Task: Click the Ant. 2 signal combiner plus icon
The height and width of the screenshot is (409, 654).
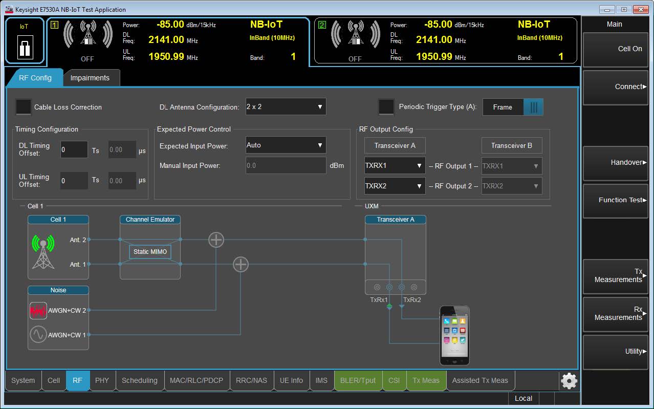Action: [x=216, y=240]
